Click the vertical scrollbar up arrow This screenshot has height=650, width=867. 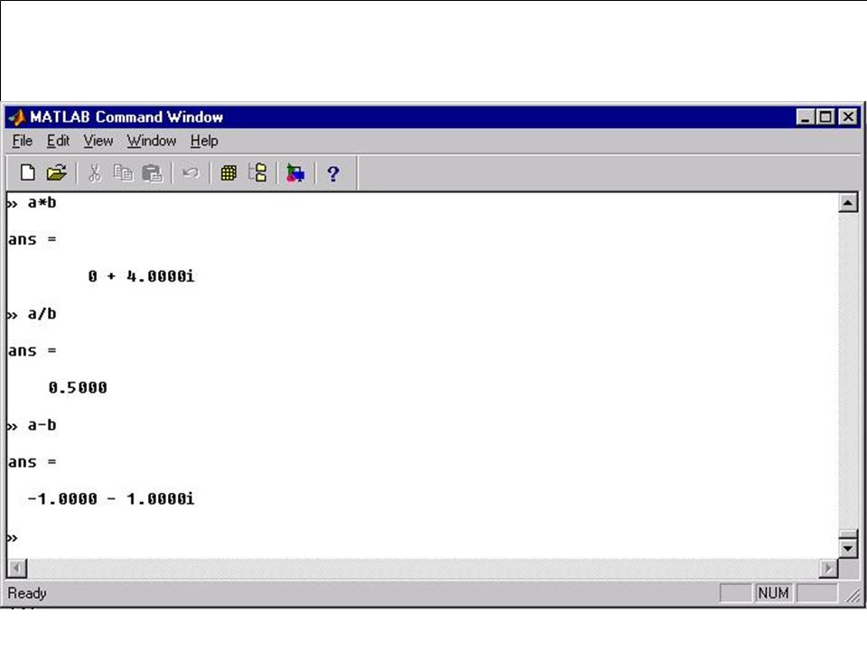click(x=848, y=202)
